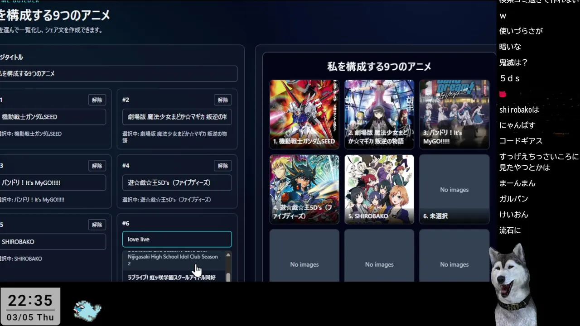Image resolution: width=580 pixels, height=326 pixels.
Task: Open the Yu-Gi-Oh 5D's poster thumbnail
Action: coord(304,189)
